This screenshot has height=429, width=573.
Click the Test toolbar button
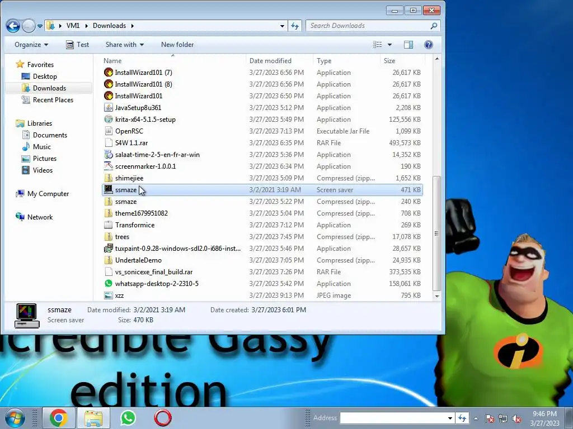[77, 45]
